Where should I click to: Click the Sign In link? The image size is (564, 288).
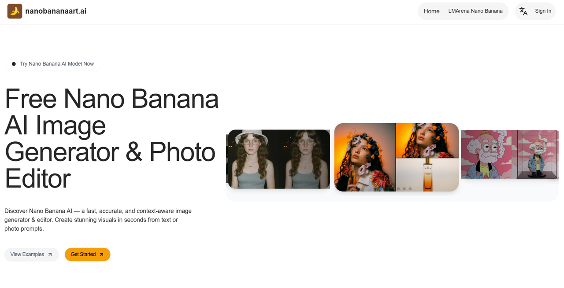point(543,11)
